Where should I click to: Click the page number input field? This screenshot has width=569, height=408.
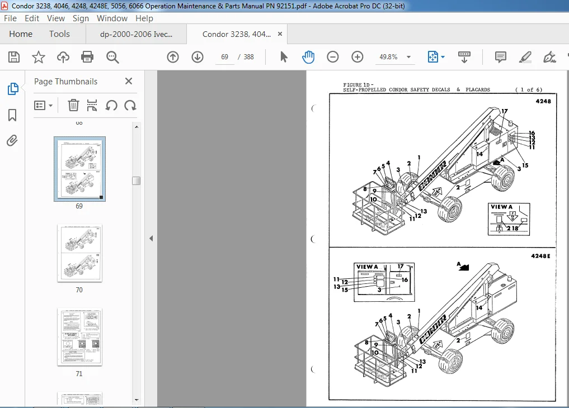tap(224, 57)
